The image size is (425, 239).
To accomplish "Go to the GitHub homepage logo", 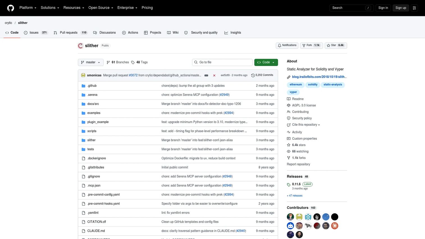I will point(11,8).
